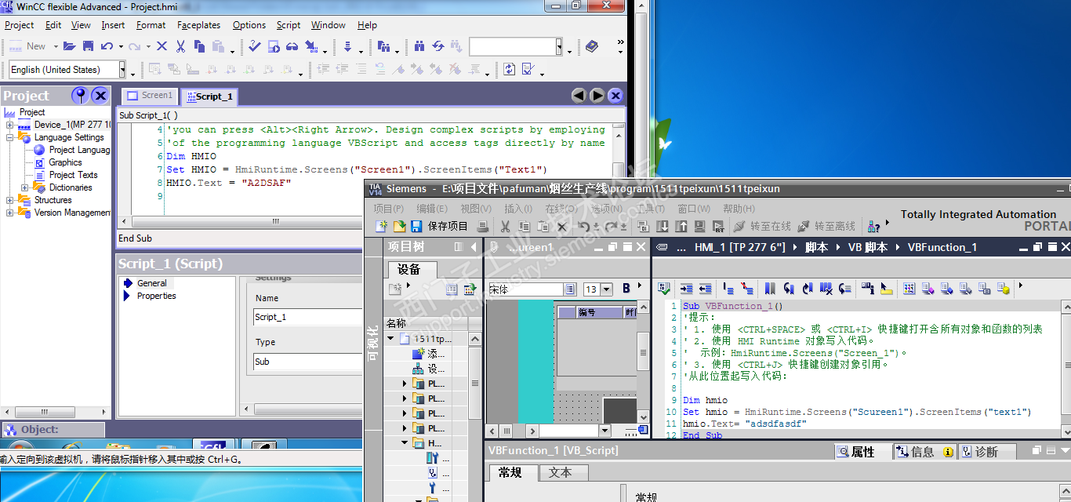This screenshot has width=1071, height=502.
Task: Open the Faceplates menu
Action: [x=198, y=25]
